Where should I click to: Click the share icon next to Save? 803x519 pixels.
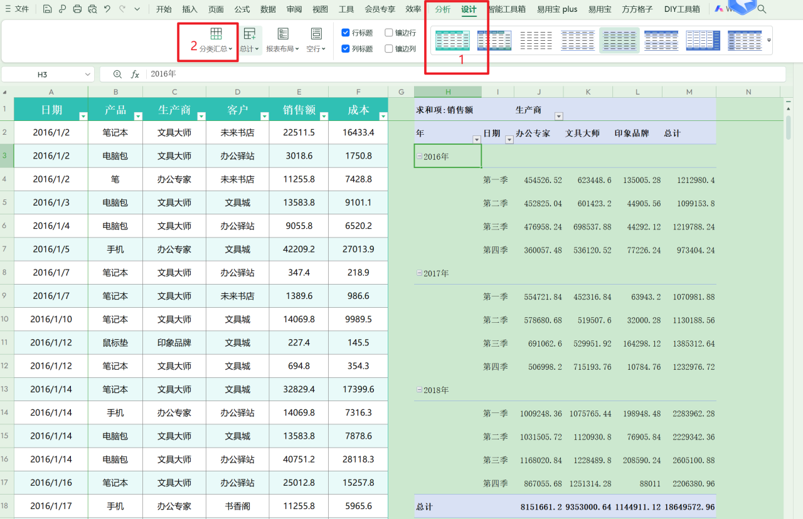[x=62, y=9]
